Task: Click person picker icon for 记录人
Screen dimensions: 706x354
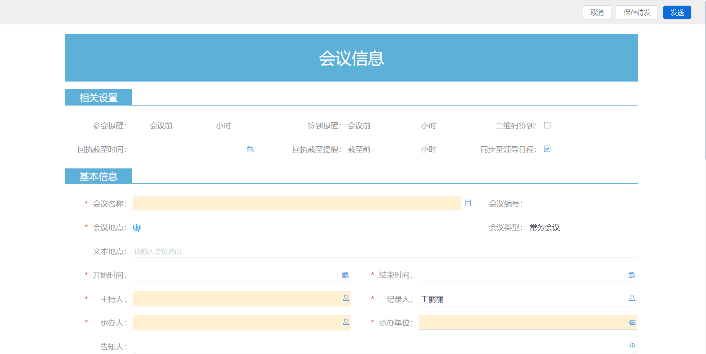Action: 632,298
